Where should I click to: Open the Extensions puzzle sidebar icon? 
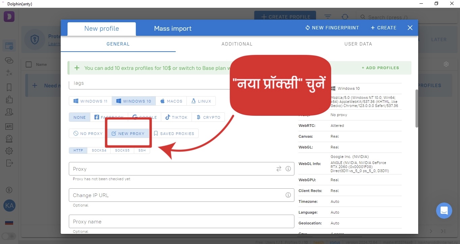pos(9,100)
